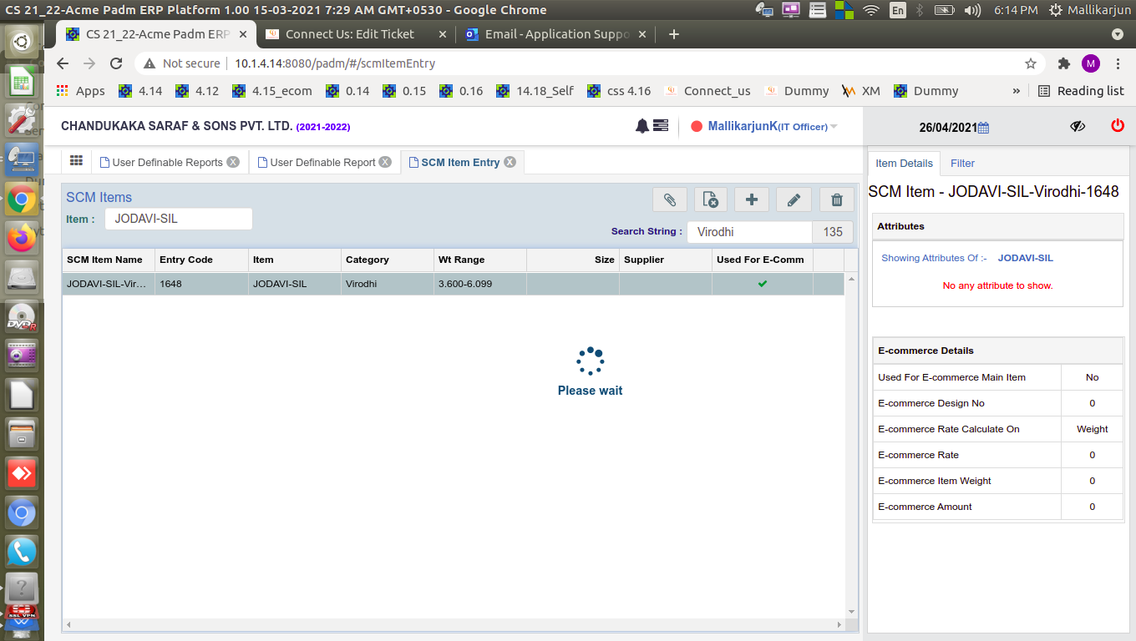Screen dimensions: 1136x641
Task: Sort by Used For E-Comm column header
Action: point(763,260)
